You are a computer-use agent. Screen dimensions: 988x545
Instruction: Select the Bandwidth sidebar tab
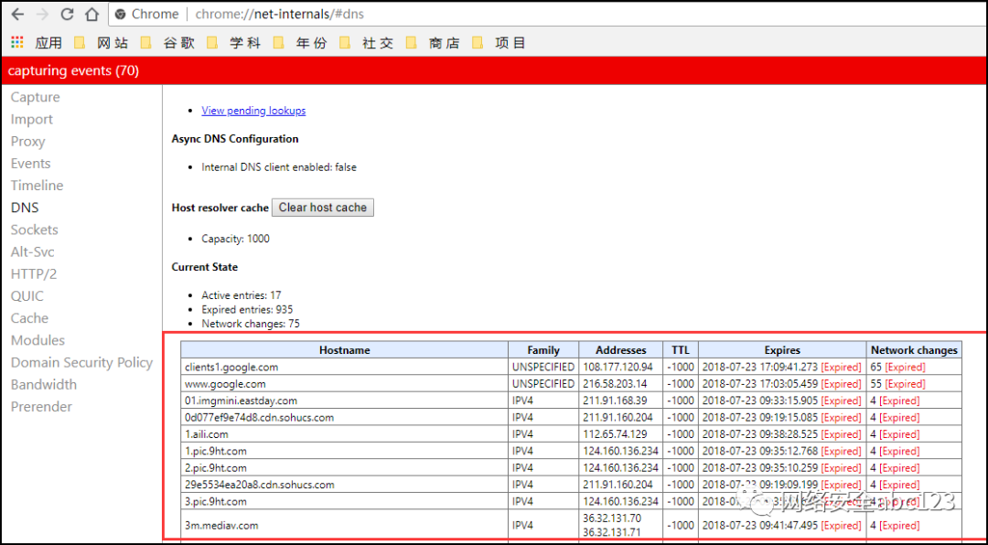click(x=44, y=384)
